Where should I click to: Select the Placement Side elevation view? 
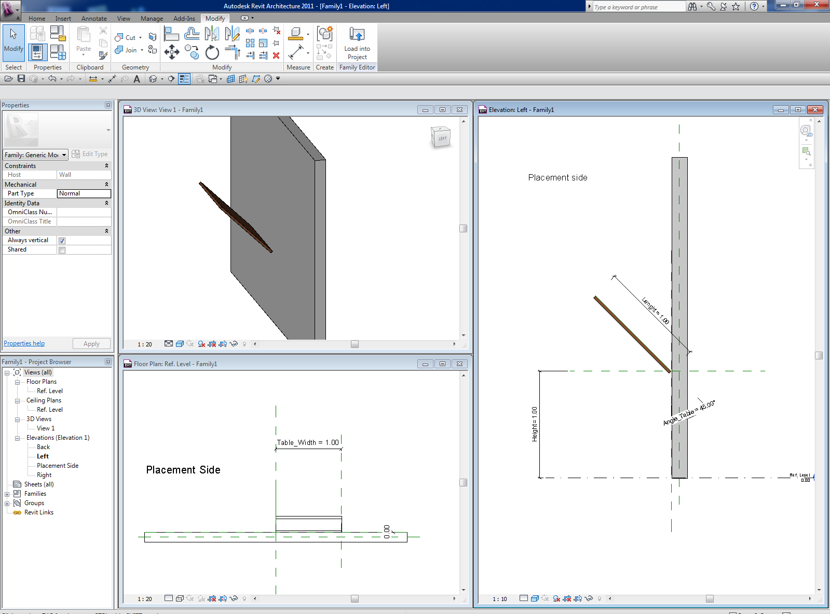point(58,466)
